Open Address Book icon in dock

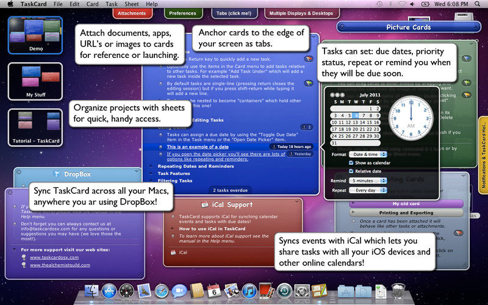click(196, 291)
